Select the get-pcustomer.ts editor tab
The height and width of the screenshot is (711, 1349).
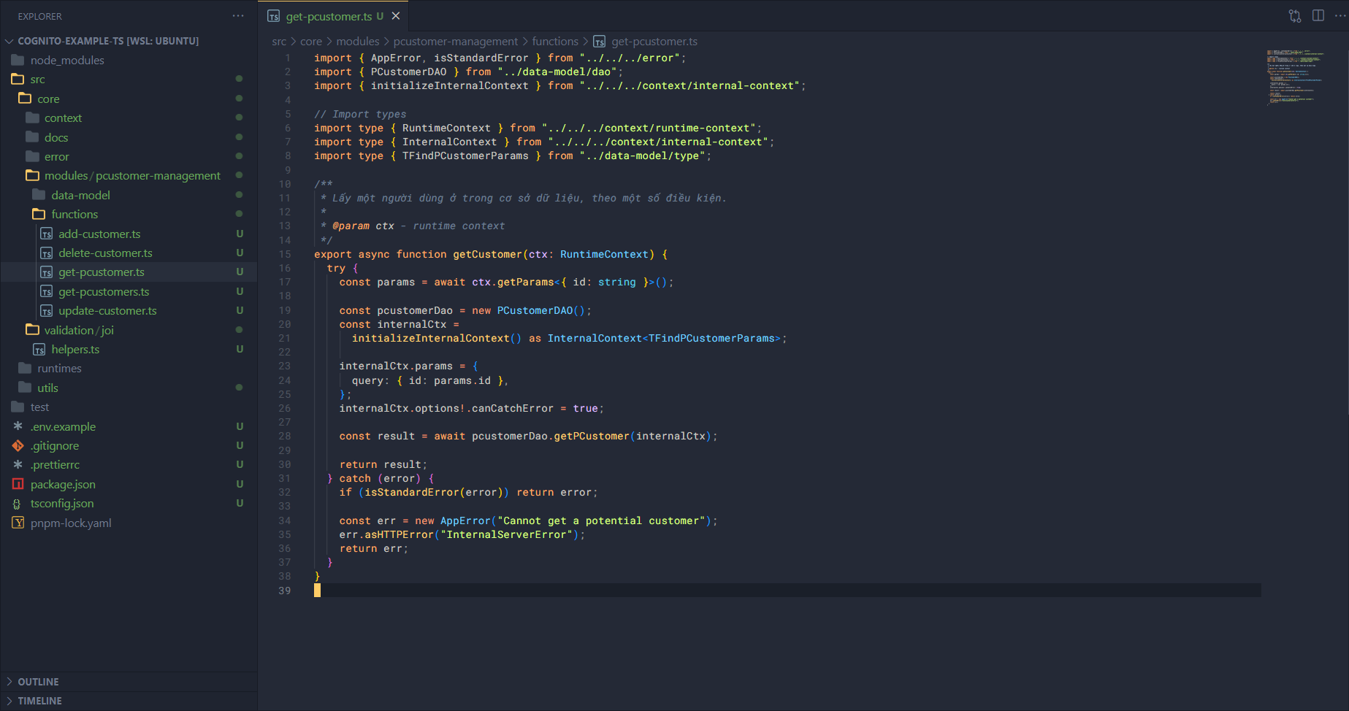[329, 16]
